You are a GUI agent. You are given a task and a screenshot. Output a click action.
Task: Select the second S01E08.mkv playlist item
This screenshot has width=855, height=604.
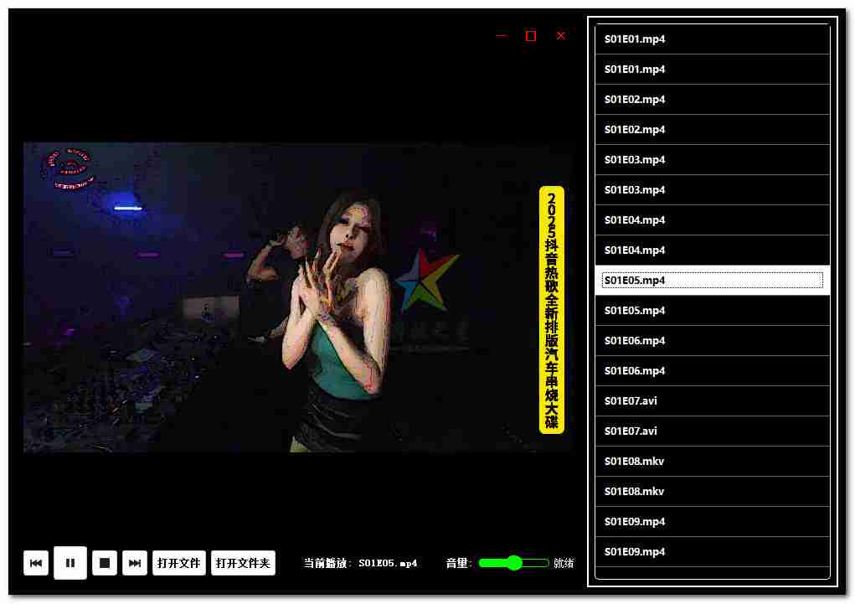click(712, 492)
